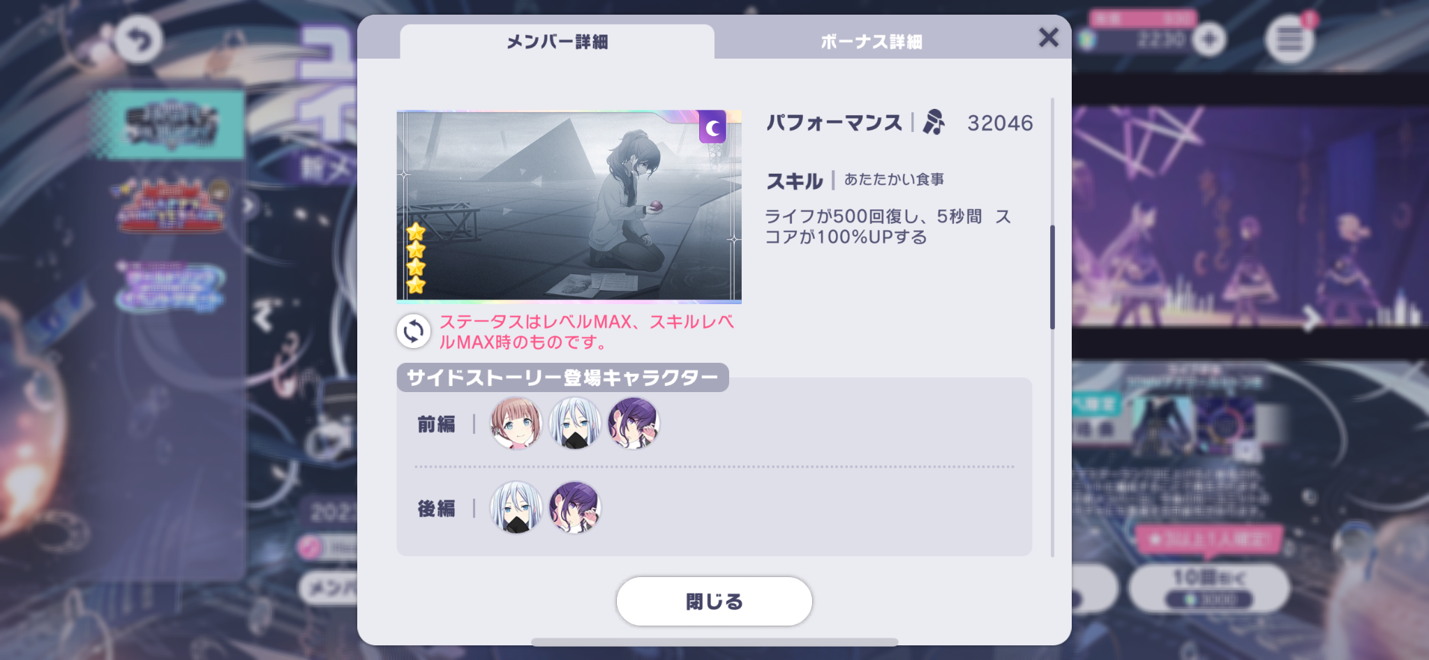The width and height of the screenshot is (1429, 660).
Task: Go back using the return arrow icon
Action: (x=139, y=40)
